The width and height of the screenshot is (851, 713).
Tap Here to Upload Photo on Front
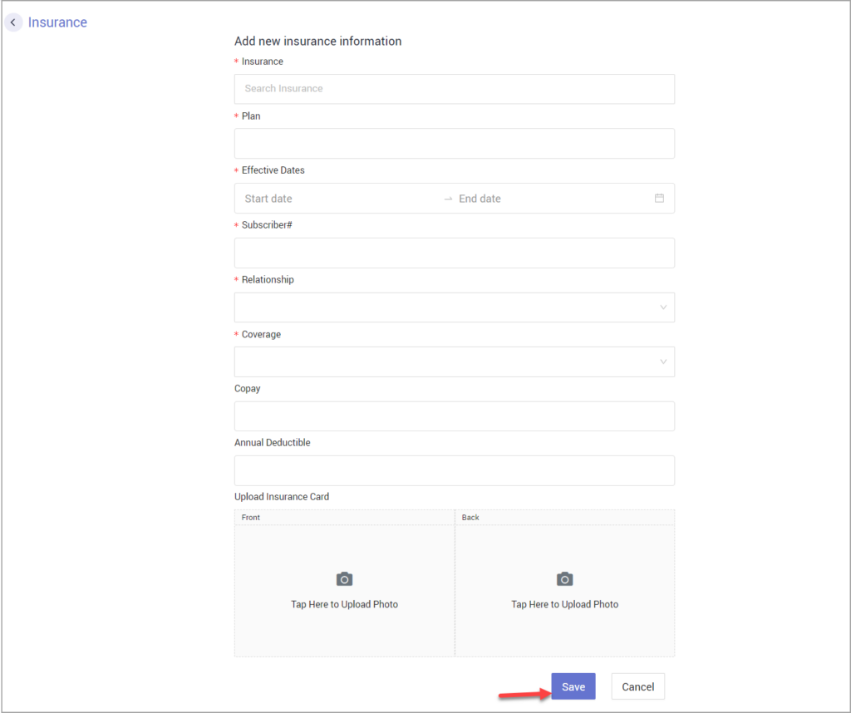tap(344, 604)
